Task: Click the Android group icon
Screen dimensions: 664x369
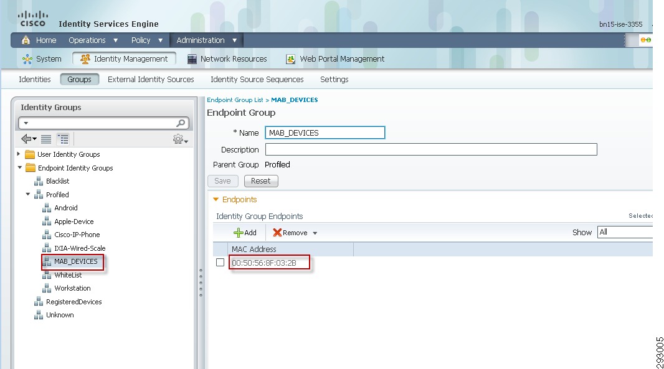Action: pos(47,208)
